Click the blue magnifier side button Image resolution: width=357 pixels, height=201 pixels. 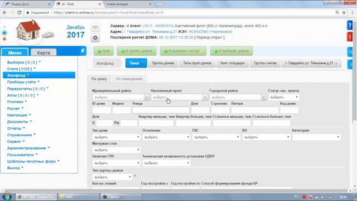point(350,52)
